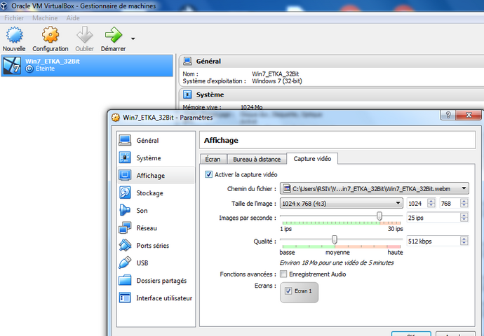Click the image width field 1024
The image size is (484, 336).
point(417,204)
